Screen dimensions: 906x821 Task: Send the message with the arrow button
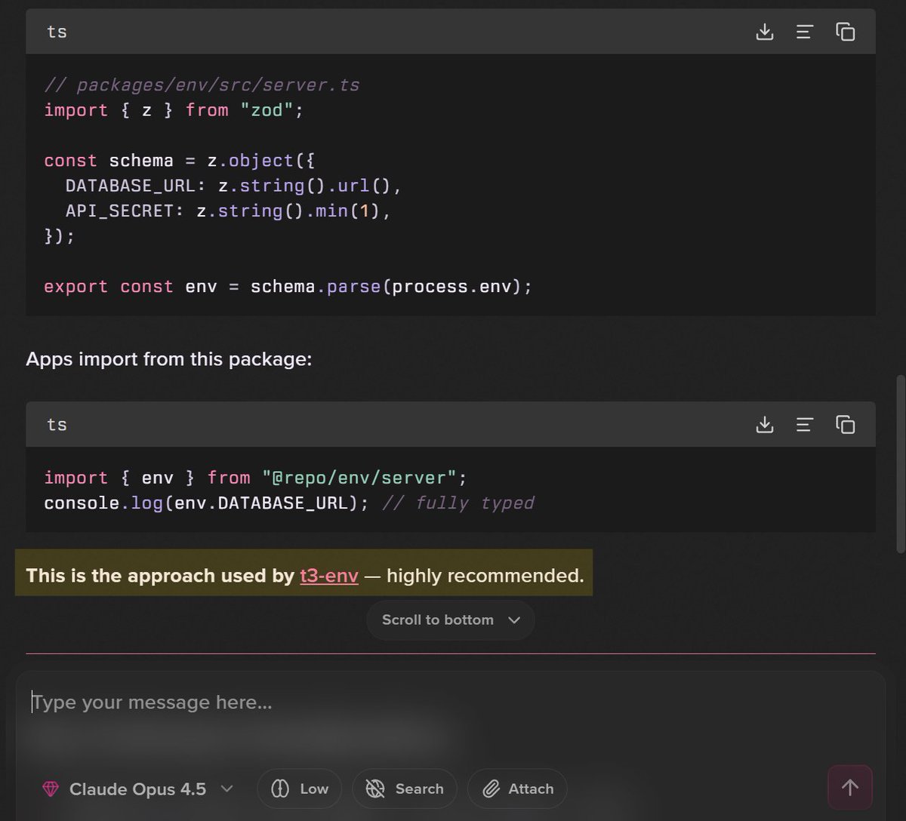(x=850, y=788)
